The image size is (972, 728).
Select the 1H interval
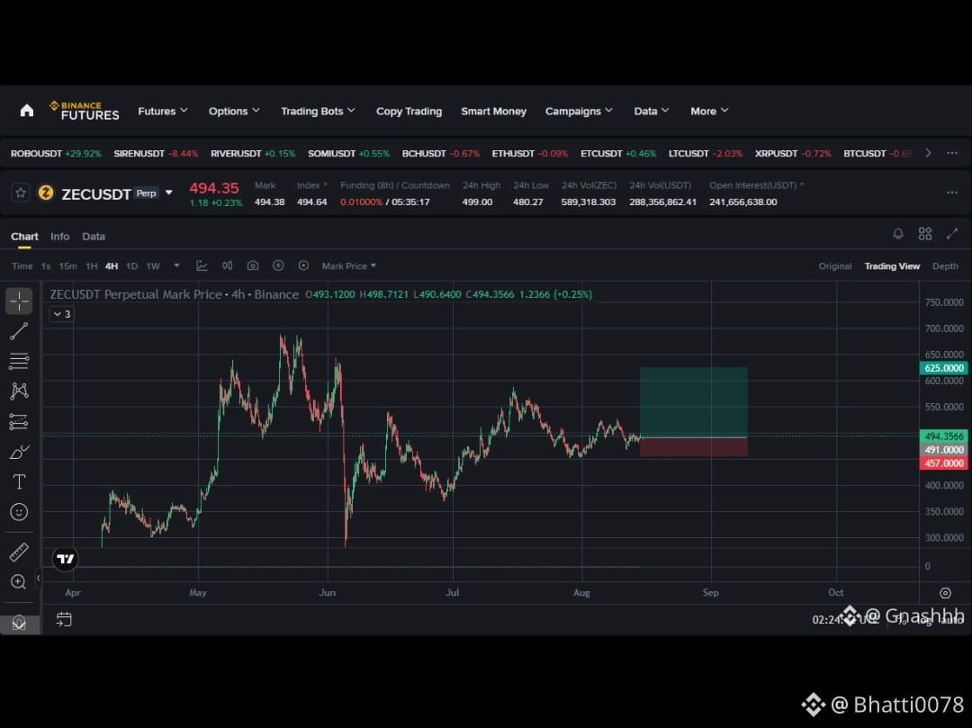(x=92, y=266)
